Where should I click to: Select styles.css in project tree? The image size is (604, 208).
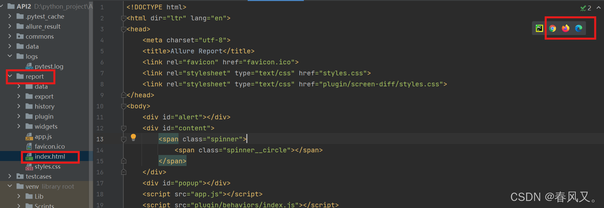point(47,167)
